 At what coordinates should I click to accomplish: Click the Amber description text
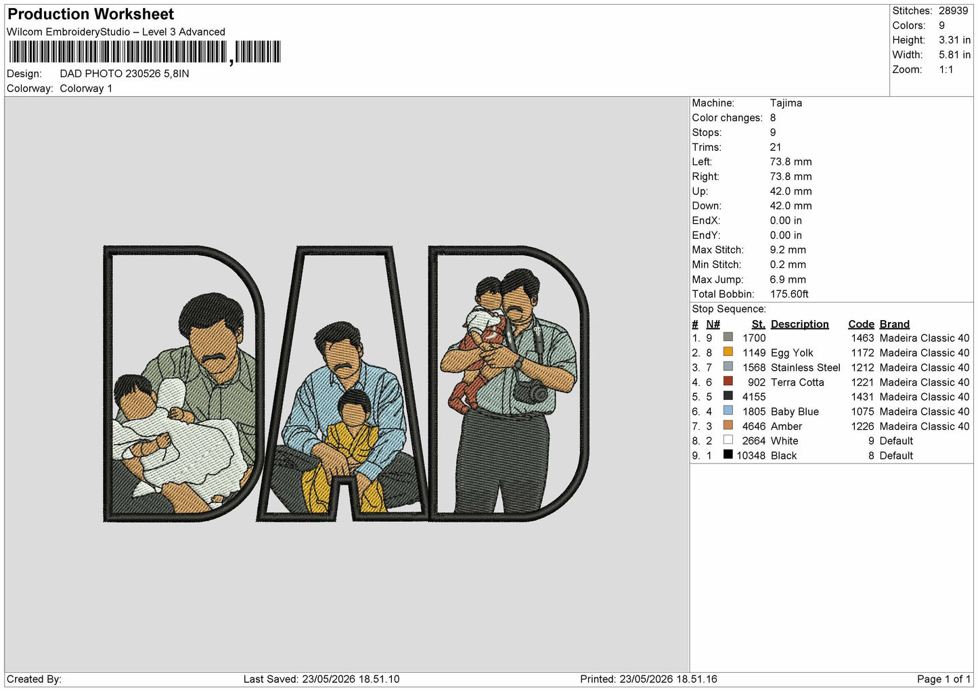[786, 427]
